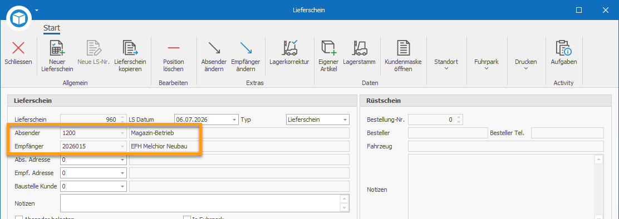Click the Lieferschein number field 960
This screenshot has height=219, width=619.
pos(93,120)
